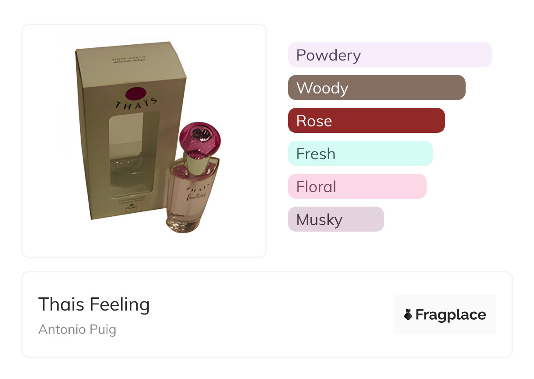Click the cutout window of the perfume box

click(x=134, y=154)
